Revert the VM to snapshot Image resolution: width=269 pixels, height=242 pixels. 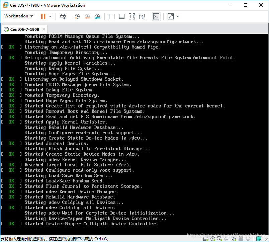coord(87,16)
